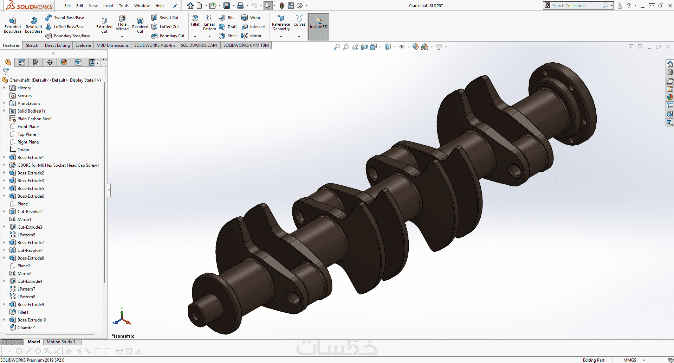Expand the Boss-Extrude1 feature

[x=4, y=158]
